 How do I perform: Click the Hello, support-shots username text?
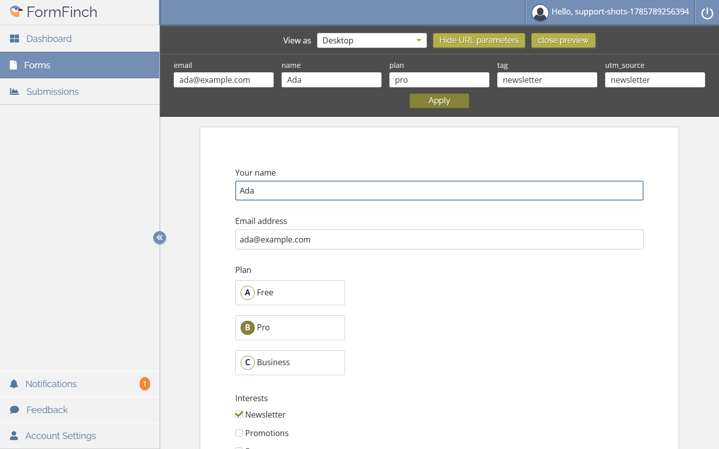pyautogui.click(x=620, y=11)
